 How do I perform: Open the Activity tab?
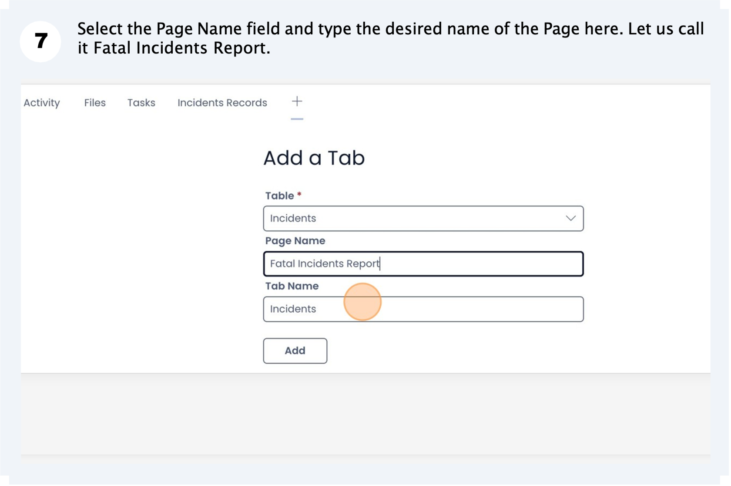pyautogui.click(x=42, y=103)
